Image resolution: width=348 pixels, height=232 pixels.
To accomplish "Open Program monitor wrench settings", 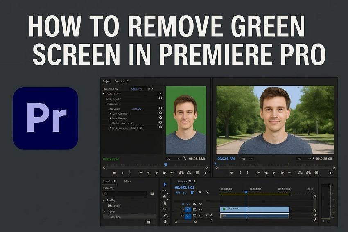I will (x=313, y=158).
